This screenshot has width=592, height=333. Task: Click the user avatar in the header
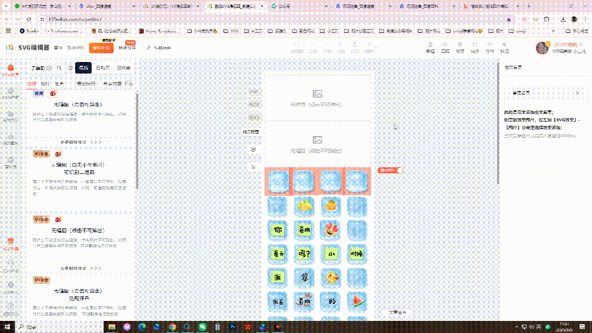click(x=542, y=48)
